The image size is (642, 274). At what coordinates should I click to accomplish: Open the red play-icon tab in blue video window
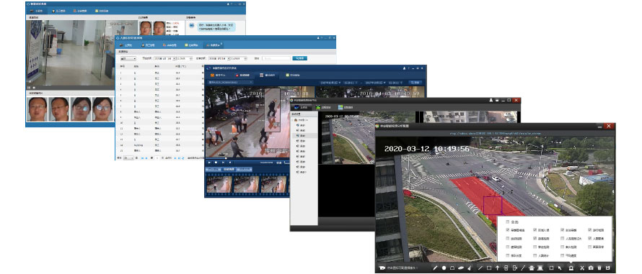pyautogui.click(x=242, y=75)
